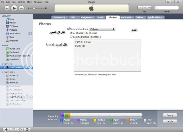Open Store menu

[x=29, y=2]
